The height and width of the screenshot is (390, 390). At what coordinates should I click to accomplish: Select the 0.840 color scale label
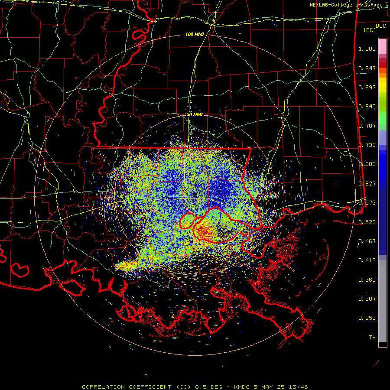(367, 107)
